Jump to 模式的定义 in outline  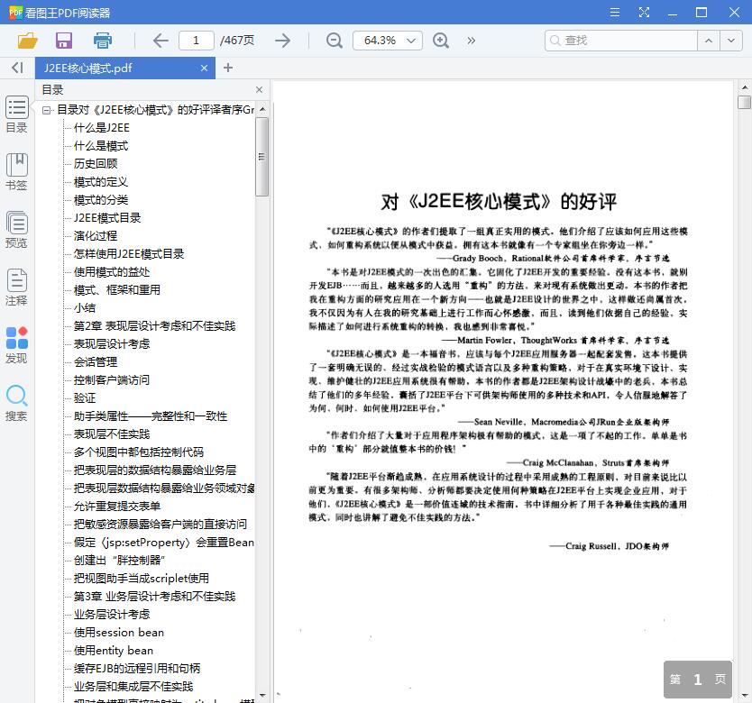101,182
